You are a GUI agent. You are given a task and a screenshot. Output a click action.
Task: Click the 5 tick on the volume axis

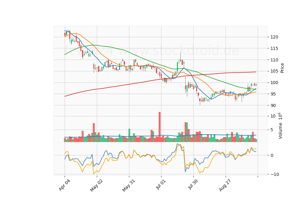(272, 130)
